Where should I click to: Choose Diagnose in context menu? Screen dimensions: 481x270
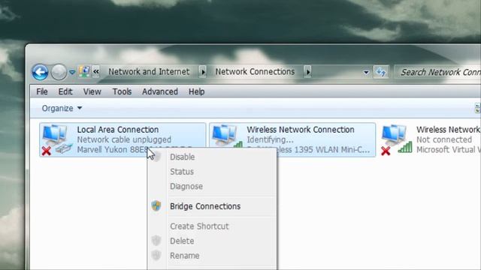[212, 187]
